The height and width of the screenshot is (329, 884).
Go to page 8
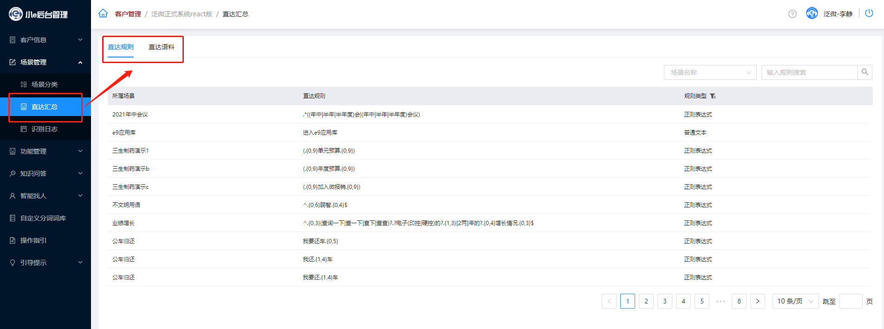point(739,301)
